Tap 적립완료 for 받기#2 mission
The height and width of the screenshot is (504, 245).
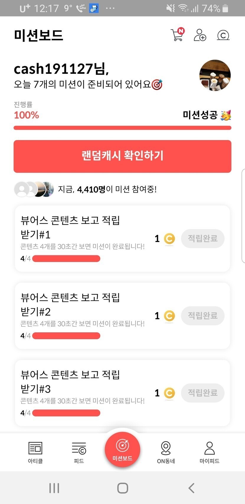(x=202, y=316)
